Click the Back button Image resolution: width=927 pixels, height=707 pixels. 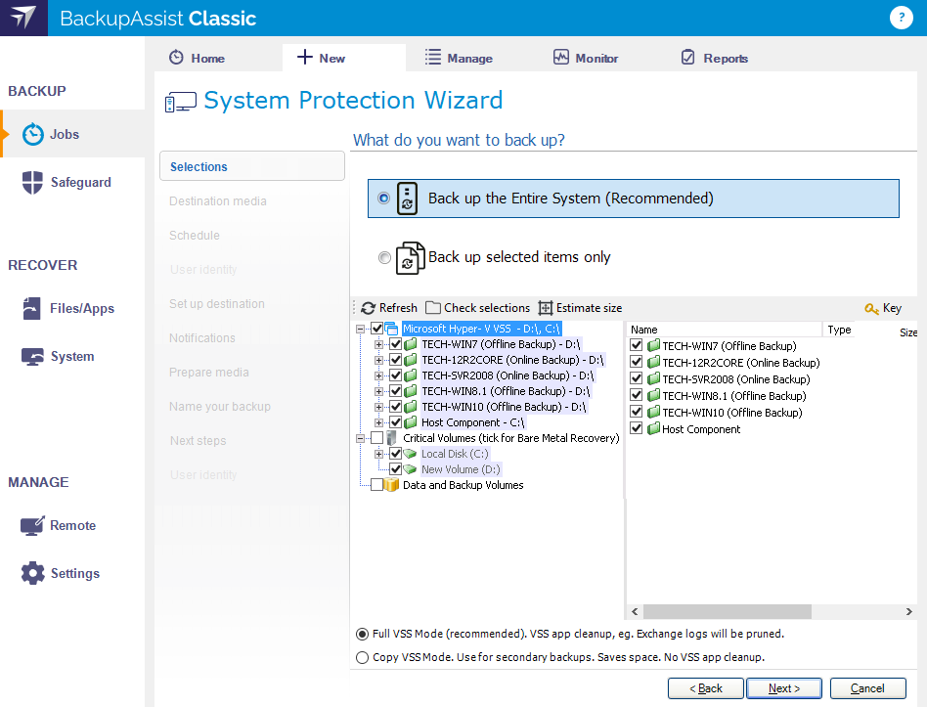[x=706, y=688]
